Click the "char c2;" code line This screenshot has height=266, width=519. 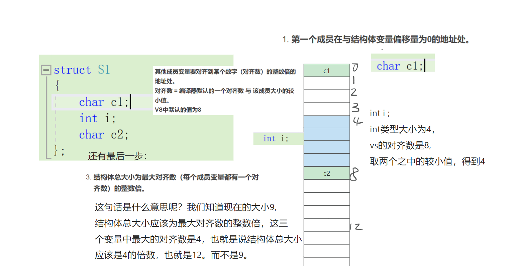[104, 135]
